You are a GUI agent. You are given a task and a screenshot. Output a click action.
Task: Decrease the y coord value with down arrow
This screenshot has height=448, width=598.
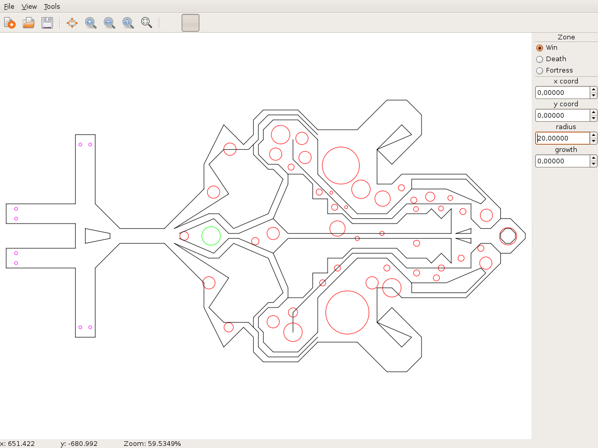click(x=593, y=118)
